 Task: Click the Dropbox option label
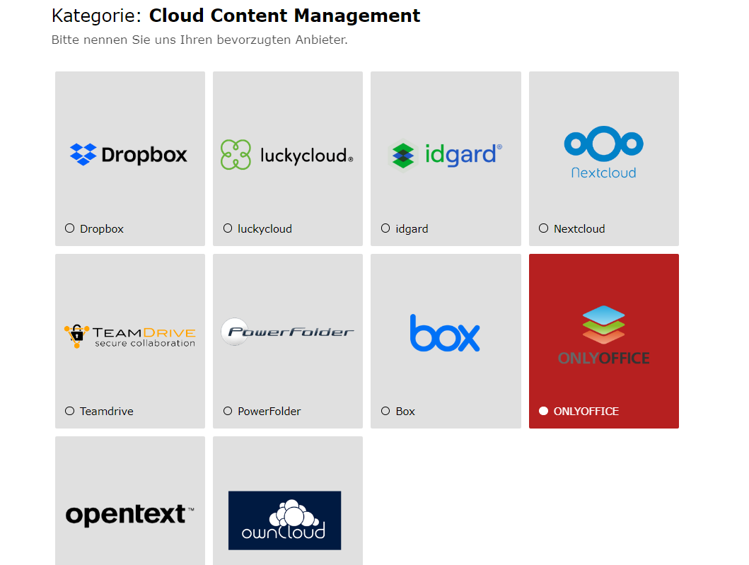[102, 229]
